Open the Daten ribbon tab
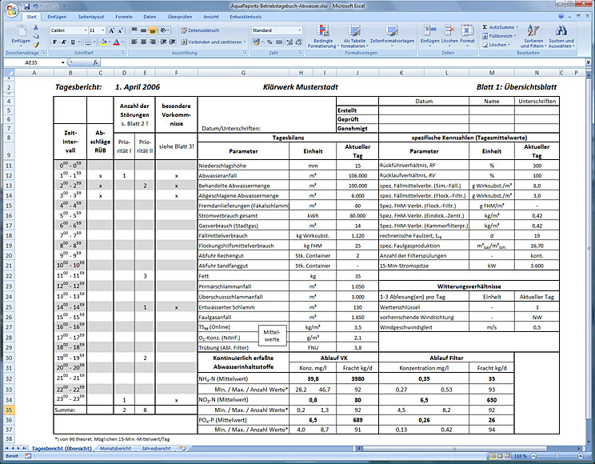 click(150, 17)
